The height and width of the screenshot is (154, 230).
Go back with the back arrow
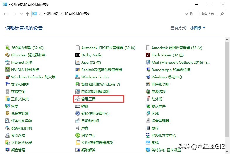pos(6,14)
